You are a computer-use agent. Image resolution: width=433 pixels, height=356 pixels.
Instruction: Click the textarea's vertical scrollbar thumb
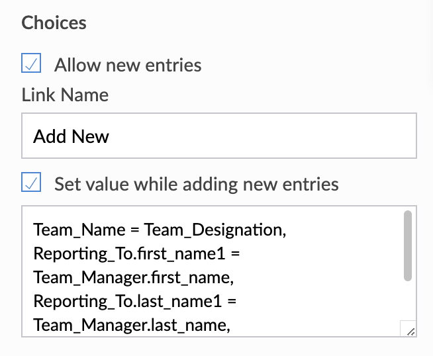(407, 245)
